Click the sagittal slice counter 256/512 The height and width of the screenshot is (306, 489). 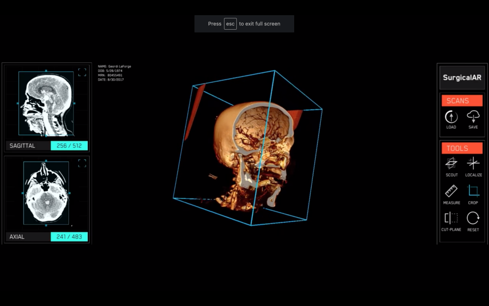(x=69, y=145)
